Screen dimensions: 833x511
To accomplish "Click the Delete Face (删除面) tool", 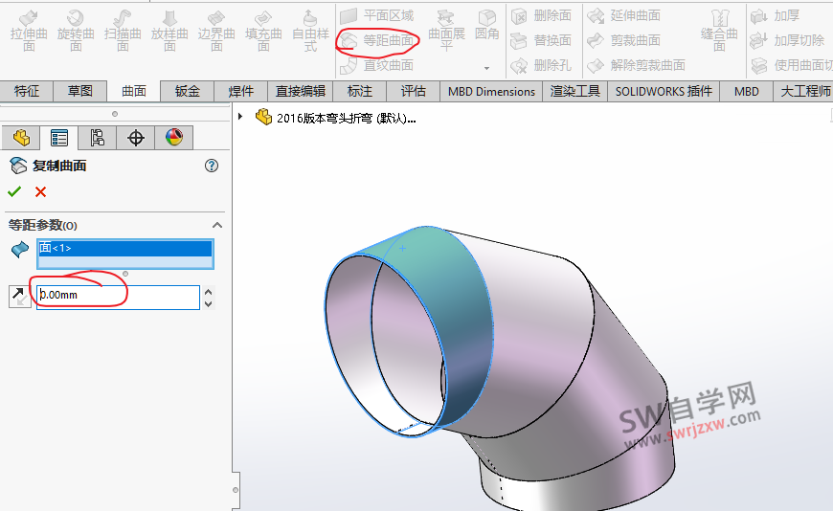I will [541, 16].
